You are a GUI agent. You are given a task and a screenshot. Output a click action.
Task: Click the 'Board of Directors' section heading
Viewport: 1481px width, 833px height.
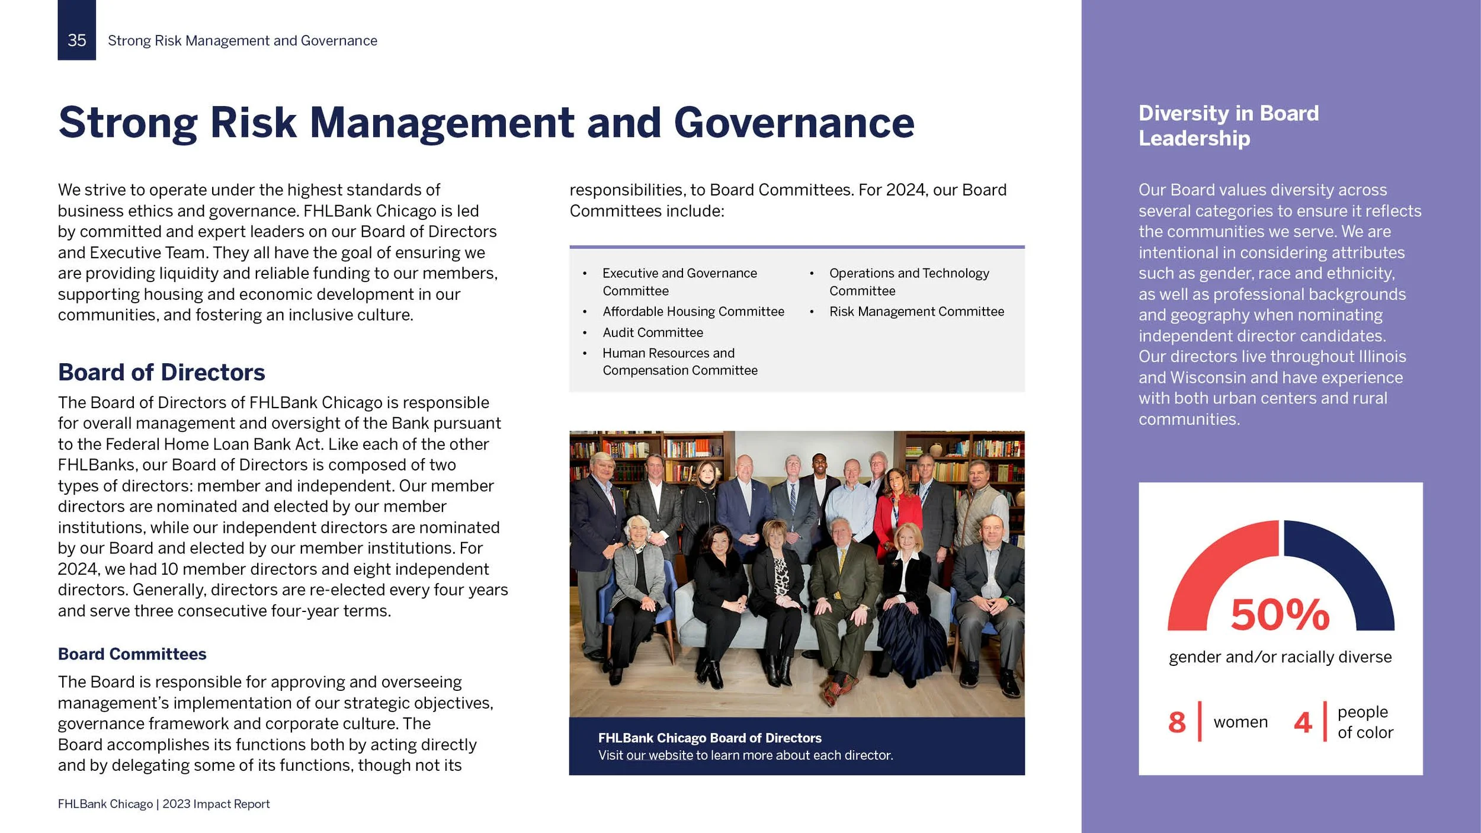click(x=161, y=372)
